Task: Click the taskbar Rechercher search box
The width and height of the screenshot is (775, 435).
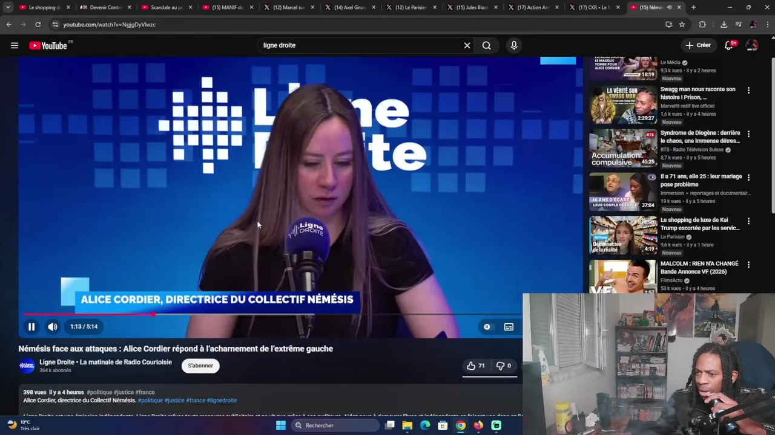Action: click(x=335, y=425)
